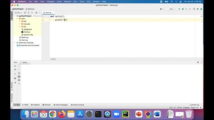This screenshot has width=214, height=120.
Task: Open Project panel options gear
Action: [36, 13]
